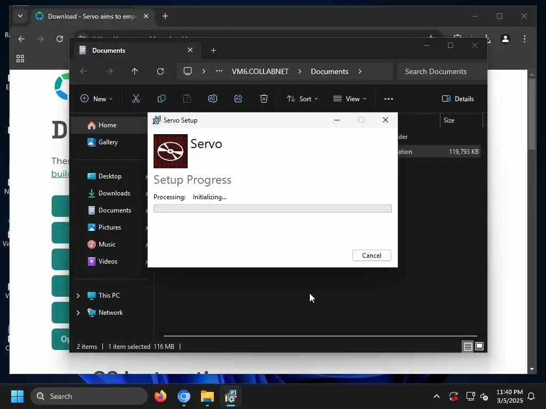Switch to the Documents Explorer tab
The width and height of the screenshot is (546, 409).
pyautogui.click(x=136, y=51)
